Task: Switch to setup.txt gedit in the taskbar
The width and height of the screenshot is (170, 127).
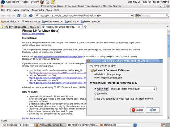Action: click(18, 125)
